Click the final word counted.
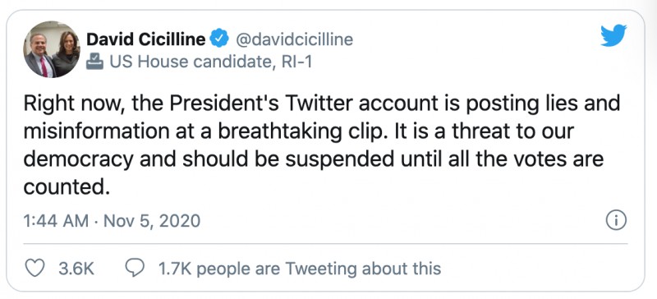This screenshot has height=299, width=657. tap(67, 187)
